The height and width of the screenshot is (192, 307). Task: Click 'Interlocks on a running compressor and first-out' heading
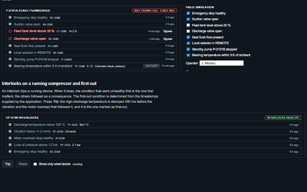point(49,84)
